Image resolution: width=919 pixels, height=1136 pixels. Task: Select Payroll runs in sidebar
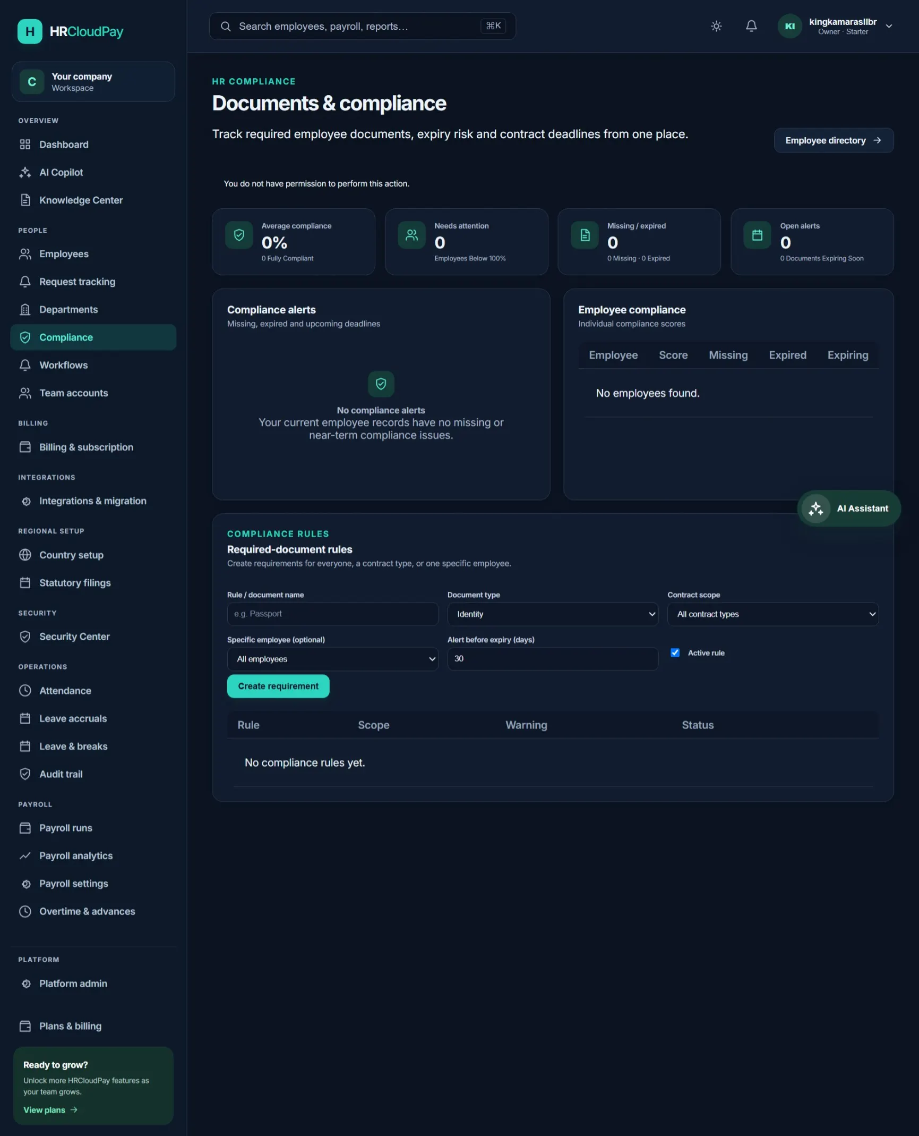(93, 828)
